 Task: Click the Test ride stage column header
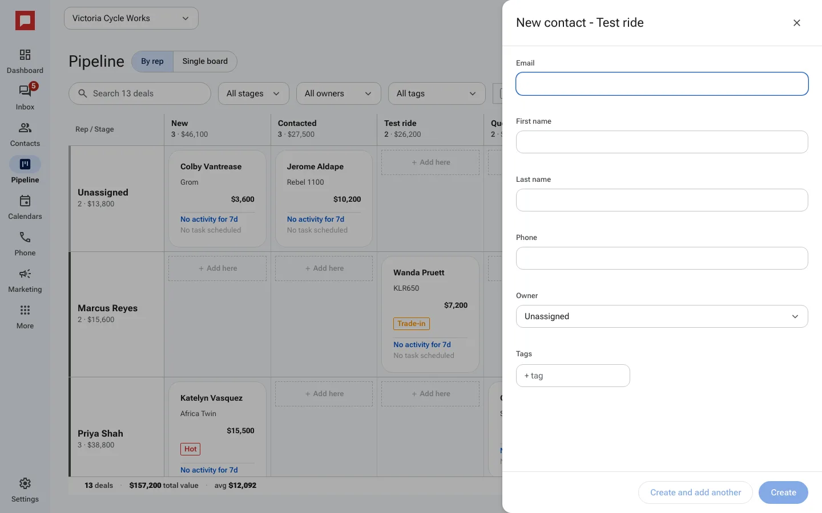(x=430, y=129)
